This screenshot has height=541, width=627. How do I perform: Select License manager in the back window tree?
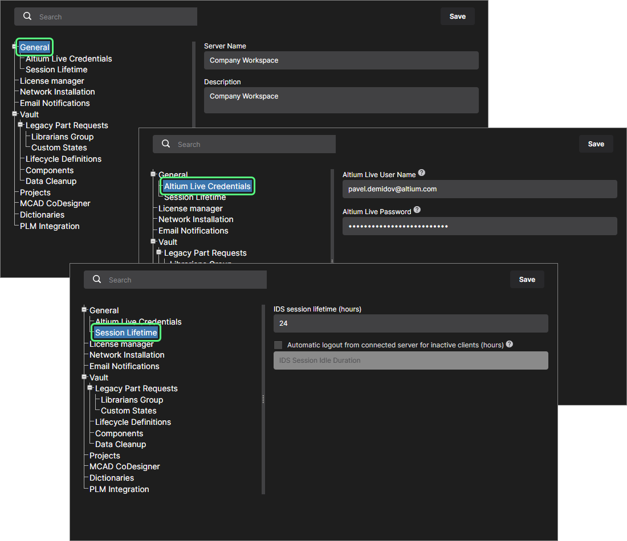coord(52,81)
